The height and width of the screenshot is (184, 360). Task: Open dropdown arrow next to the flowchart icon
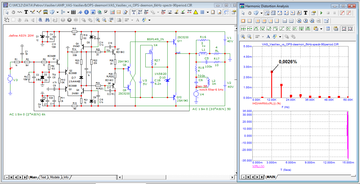point(68,12)
